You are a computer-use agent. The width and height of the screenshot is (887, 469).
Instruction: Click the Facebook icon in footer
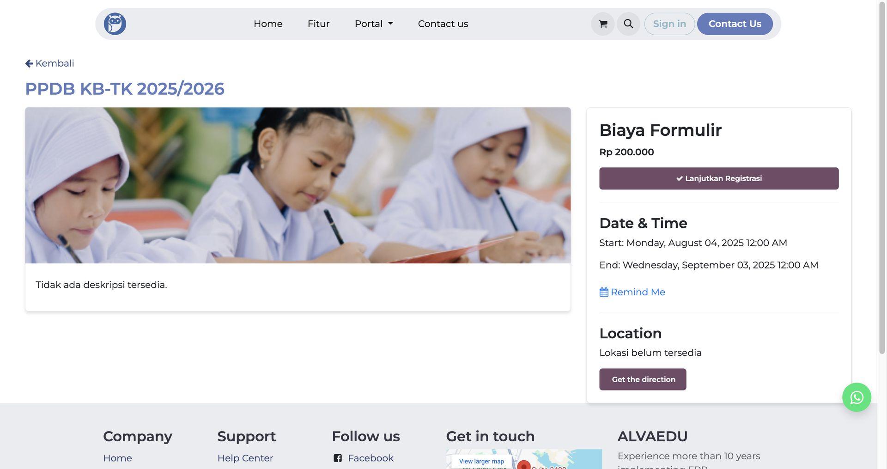[338, 458]
